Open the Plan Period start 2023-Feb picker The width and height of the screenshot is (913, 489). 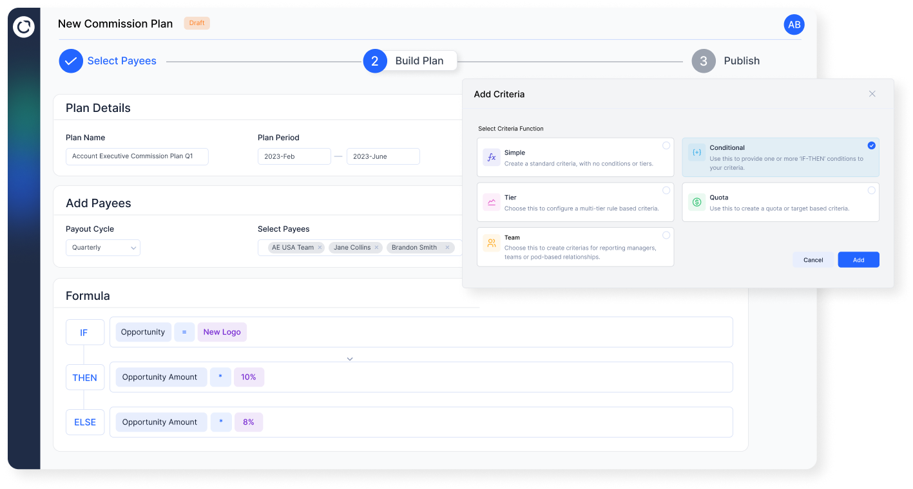pos(294,156)
